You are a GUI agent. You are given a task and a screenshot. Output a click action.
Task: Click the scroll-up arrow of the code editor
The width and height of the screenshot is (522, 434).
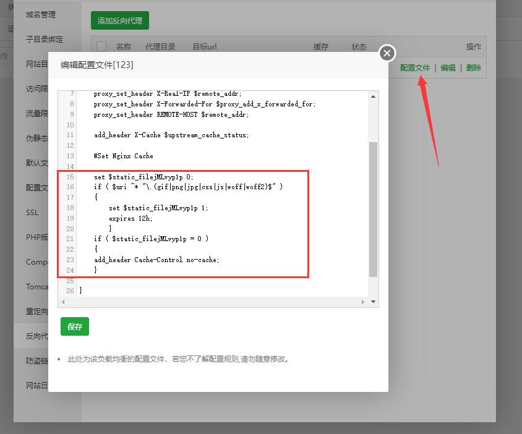373,96
